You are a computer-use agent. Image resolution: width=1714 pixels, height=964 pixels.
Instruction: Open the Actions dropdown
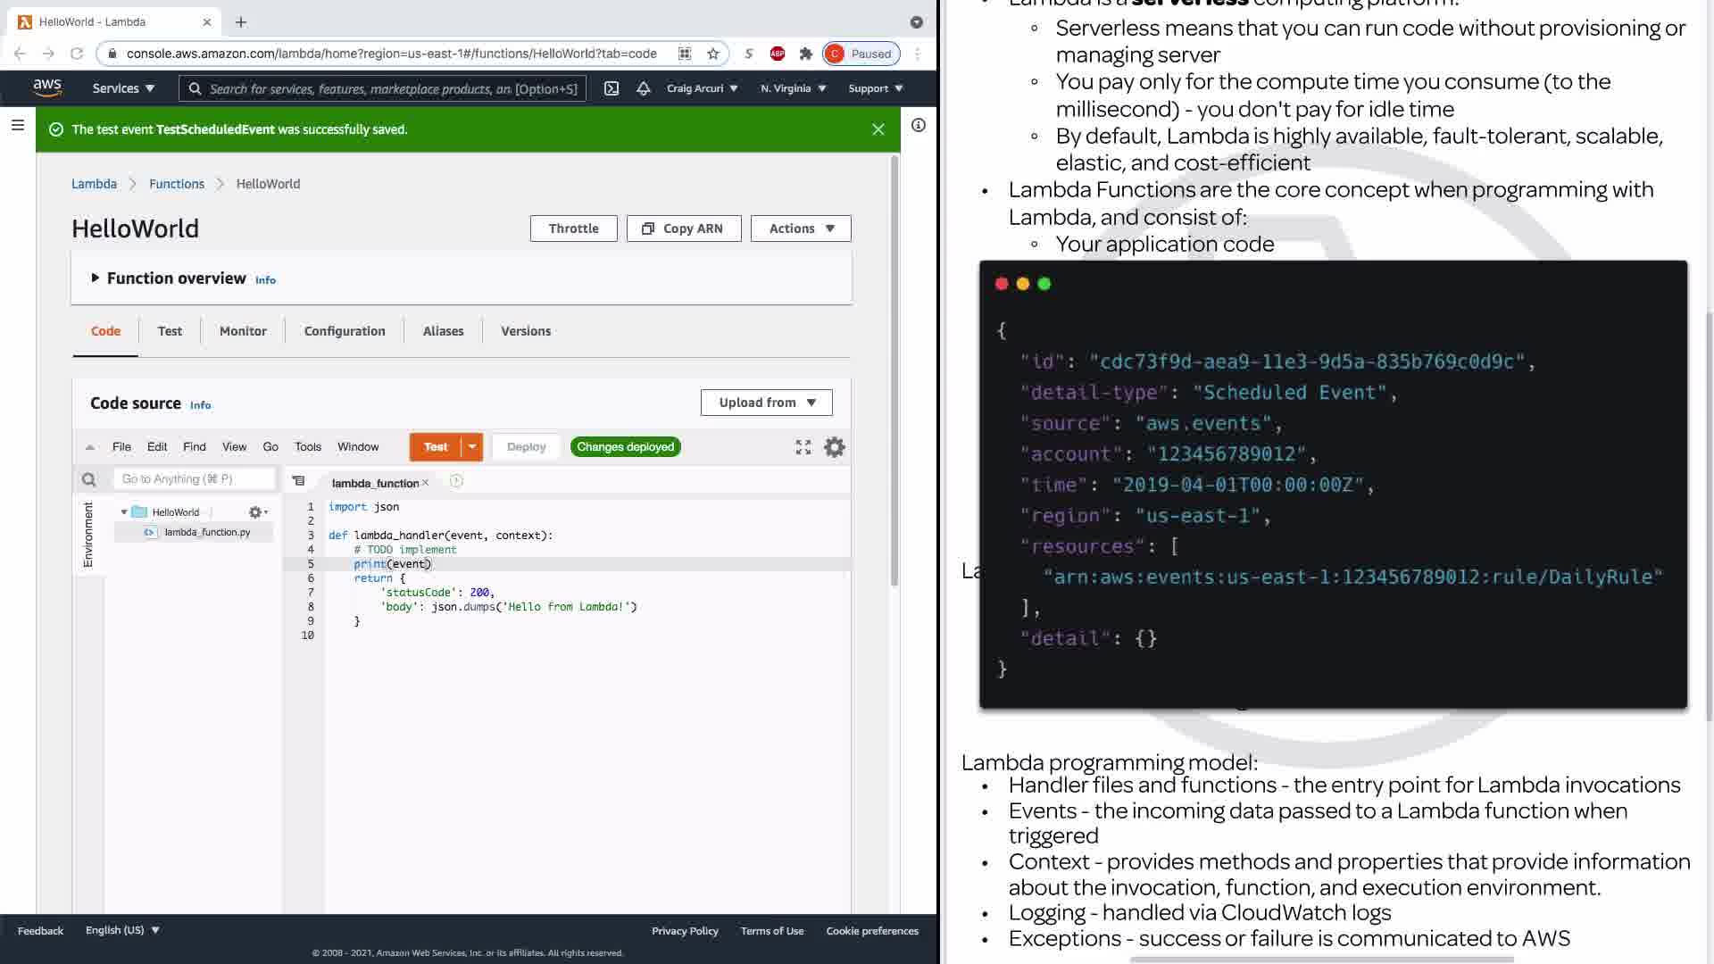(x=801, y=229)
